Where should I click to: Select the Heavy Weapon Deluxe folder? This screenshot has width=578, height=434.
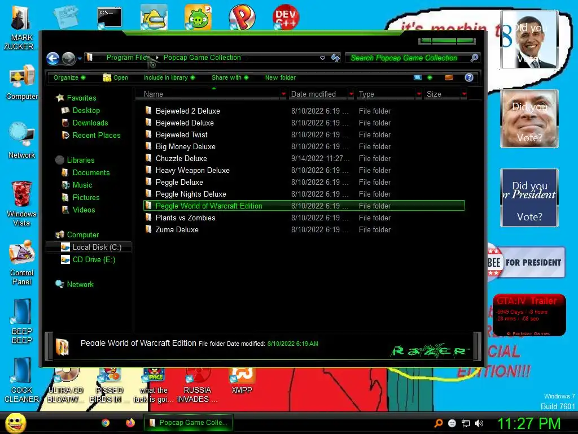304,170
